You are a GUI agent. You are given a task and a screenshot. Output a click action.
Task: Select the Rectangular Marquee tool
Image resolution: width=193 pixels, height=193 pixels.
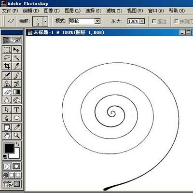click(7, 50)
